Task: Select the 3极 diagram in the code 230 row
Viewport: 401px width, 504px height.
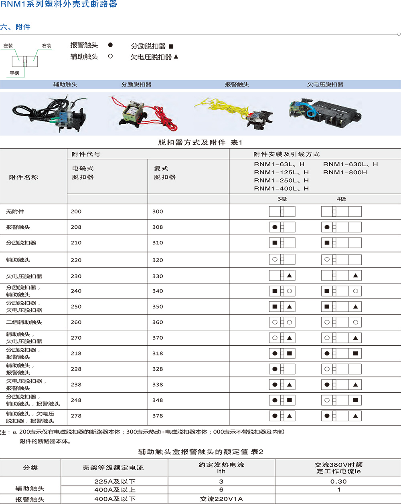Action: coord(282,276)
